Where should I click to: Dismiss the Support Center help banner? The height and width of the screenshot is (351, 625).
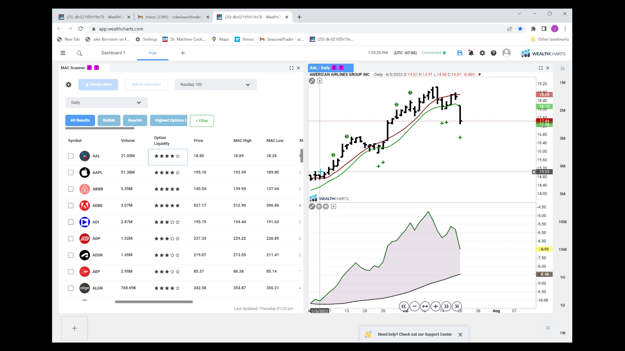[x=460, y=334]
